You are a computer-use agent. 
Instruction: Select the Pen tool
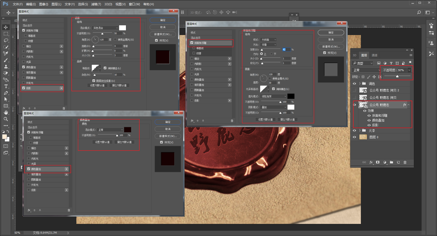pyautogui.click(x=6, y=93)
